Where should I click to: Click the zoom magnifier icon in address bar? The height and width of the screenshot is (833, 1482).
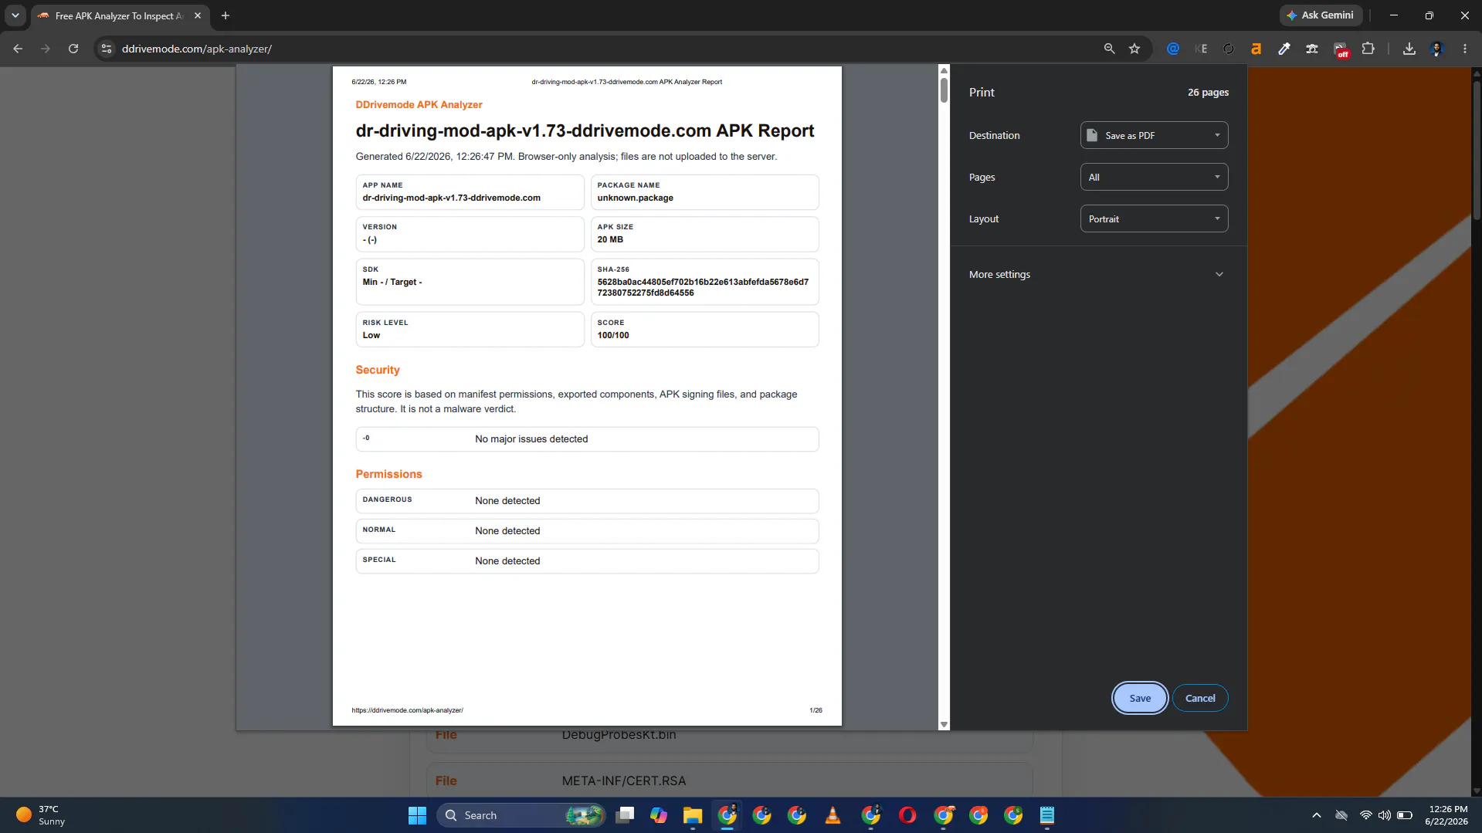[1109, 49]
